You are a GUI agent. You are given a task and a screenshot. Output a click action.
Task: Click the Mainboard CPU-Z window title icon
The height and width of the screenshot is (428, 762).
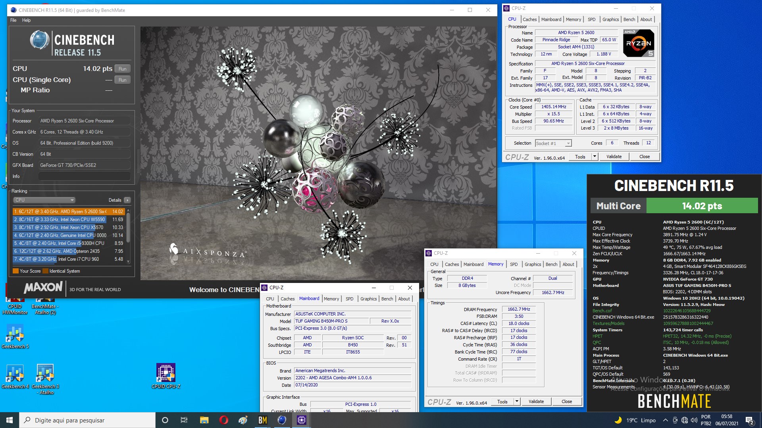(x=264, y=287)
